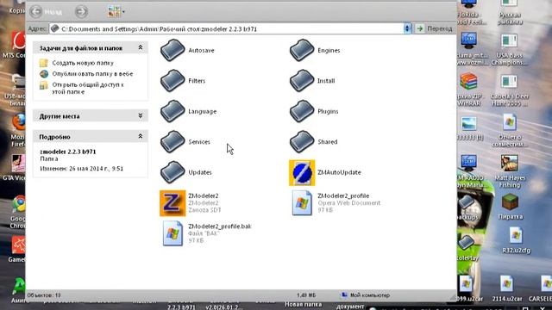Viewport: 552px width, 310px height.
Task: Select R32.u2cfg file on desktop
Action: coord(516,235)
